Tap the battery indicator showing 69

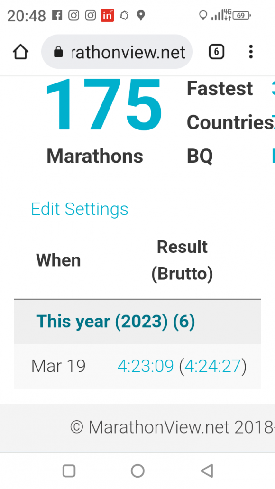point(242,15)
